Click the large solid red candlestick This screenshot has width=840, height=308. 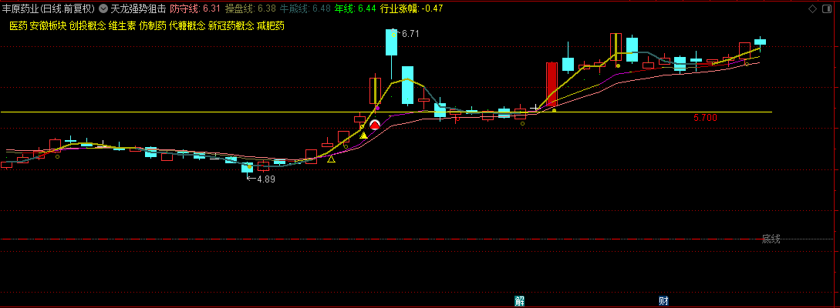(x=552, y=85)
